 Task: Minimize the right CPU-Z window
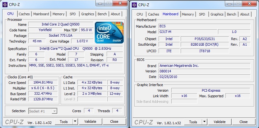coord(229,3)
